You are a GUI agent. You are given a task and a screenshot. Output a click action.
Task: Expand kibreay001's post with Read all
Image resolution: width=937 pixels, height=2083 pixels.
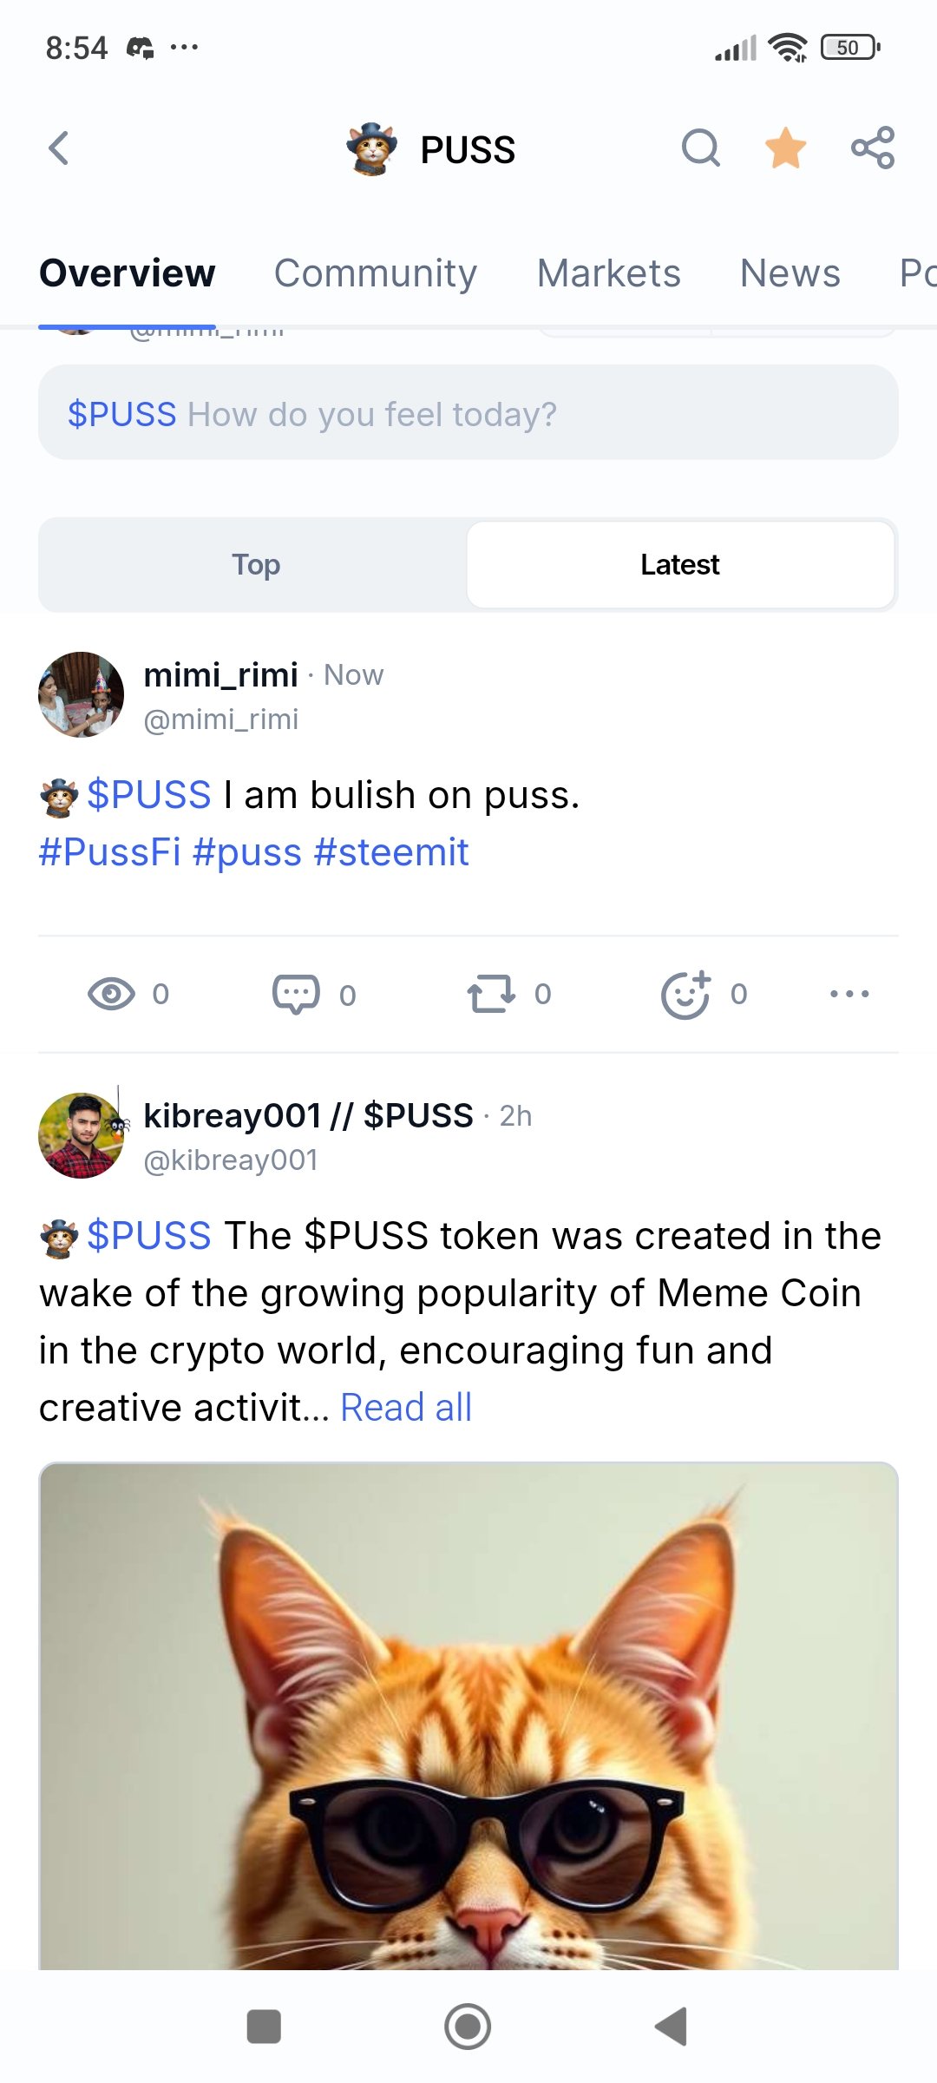click(x=406, y=1408)
